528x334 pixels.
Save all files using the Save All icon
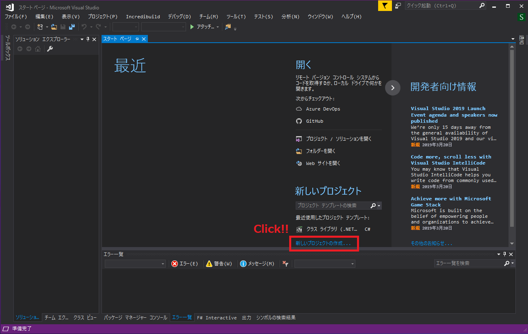[x=71, y=27]
